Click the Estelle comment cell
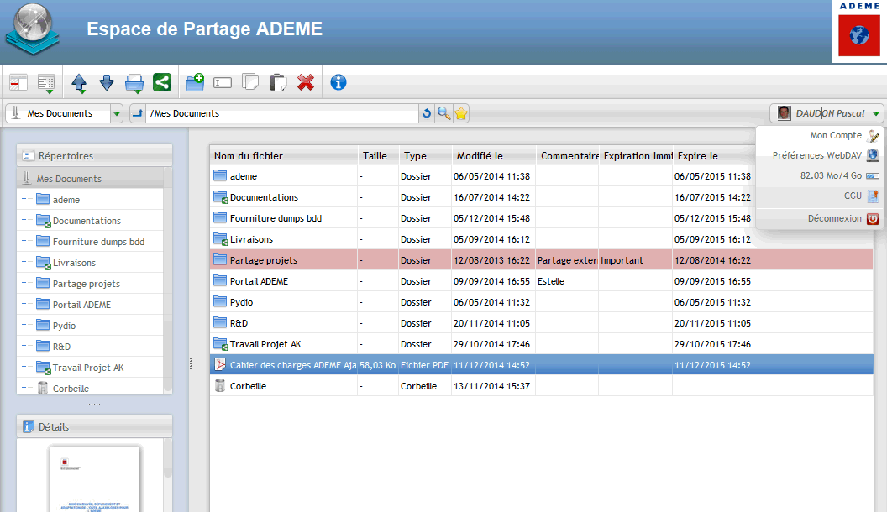The height and width of the screenshot is (512, 887). point(567,281)
